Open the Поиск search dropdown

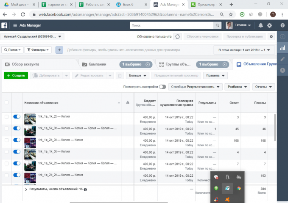tap(12, 50)
